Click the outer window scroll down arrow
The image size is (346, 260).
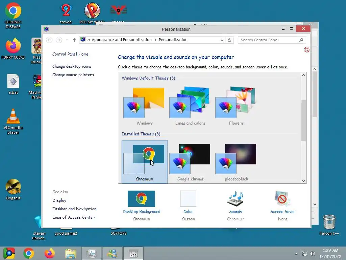[x=315, y=204]
